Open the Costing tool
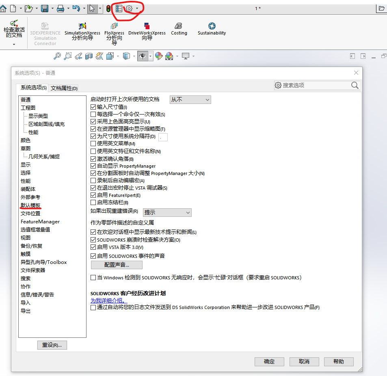Image resolution: width=387 pixels, height=376 pixels. (179, 29)
